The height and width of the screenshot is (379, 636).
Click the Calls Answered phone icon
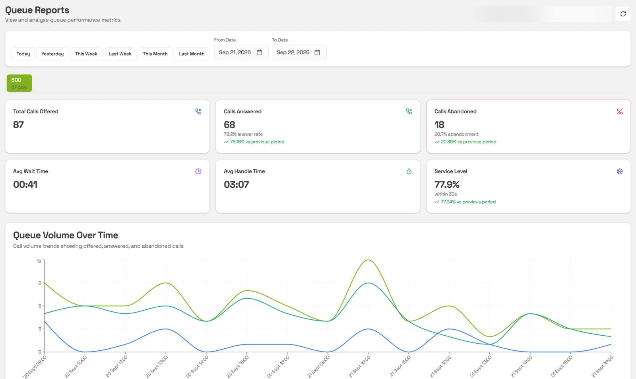pyautogui.click(x=409, y=111)
